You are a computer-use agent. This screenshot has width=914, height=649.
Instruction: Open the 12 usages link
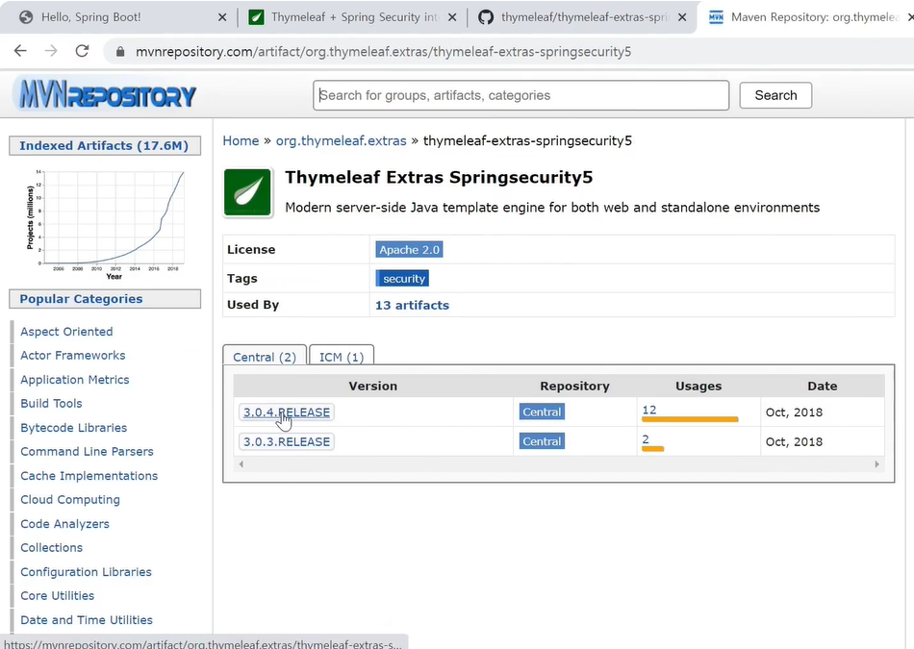pyautogui.click(x=649, y=410)
